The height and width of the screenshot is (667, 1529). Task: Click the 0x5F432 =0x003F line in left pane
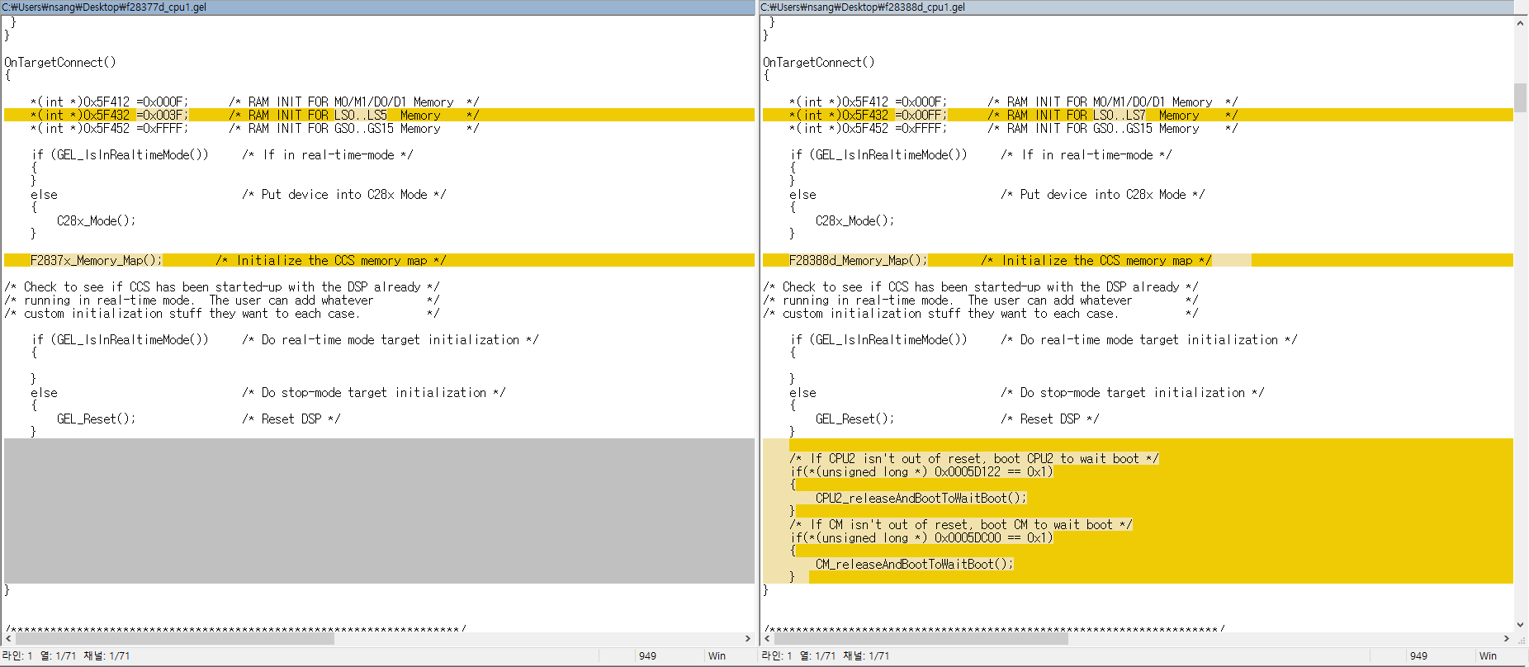coord(379,116)
